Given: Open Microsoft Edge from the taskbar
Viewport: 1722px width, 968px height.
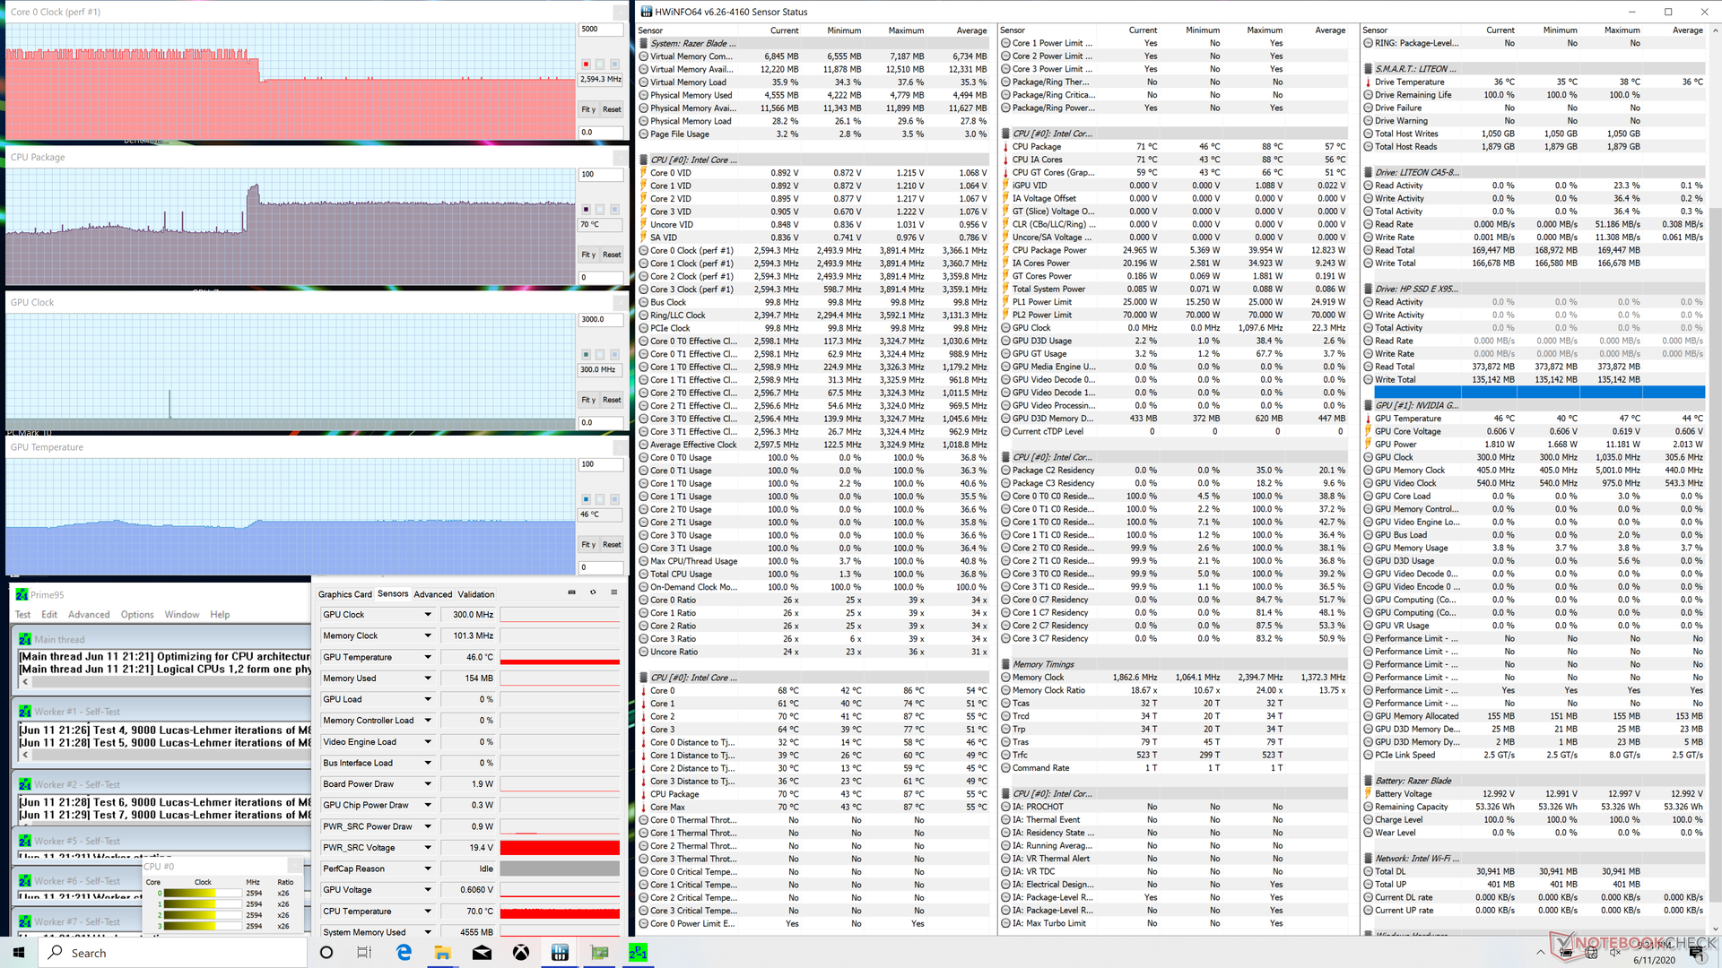Looking at the screenshot, I should (x=404, y=953).
